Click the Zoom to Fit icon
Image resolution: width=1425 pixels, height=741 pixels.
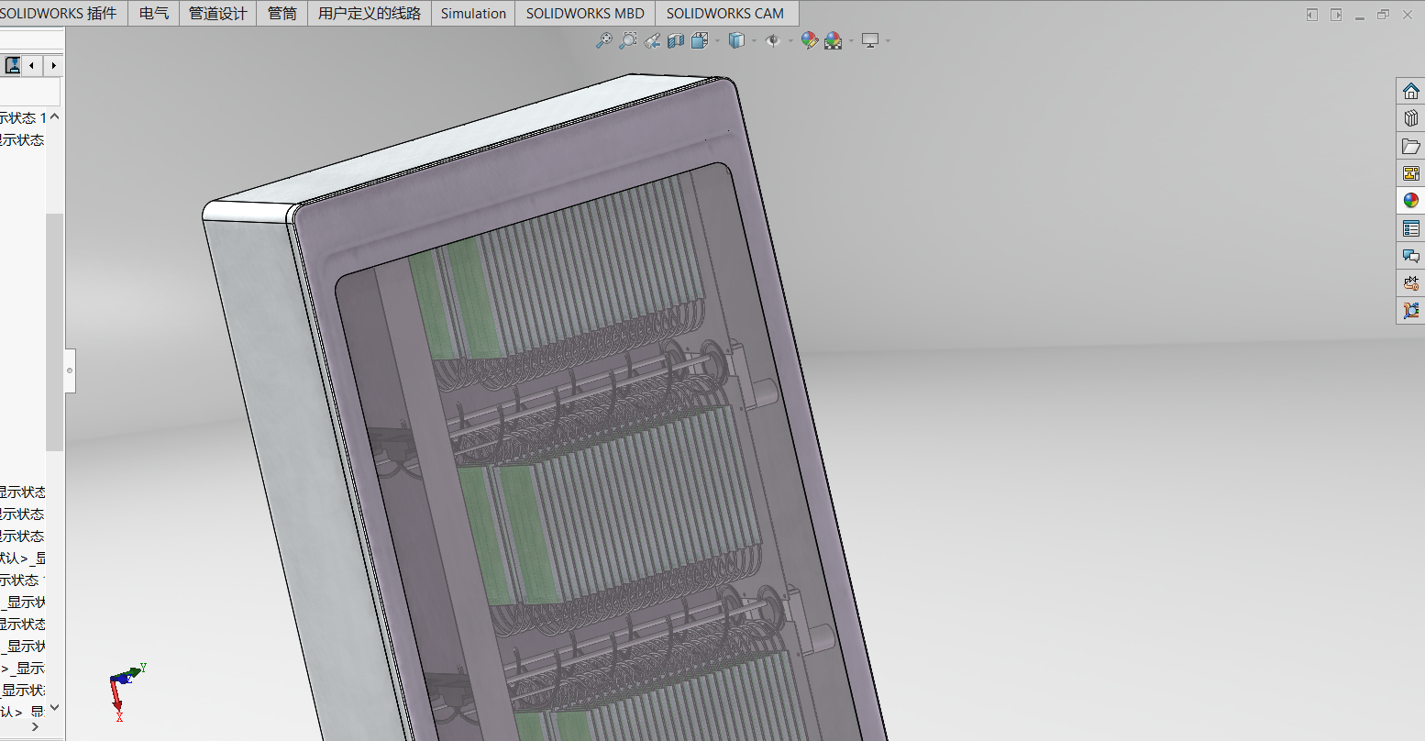tap(603, 40)
